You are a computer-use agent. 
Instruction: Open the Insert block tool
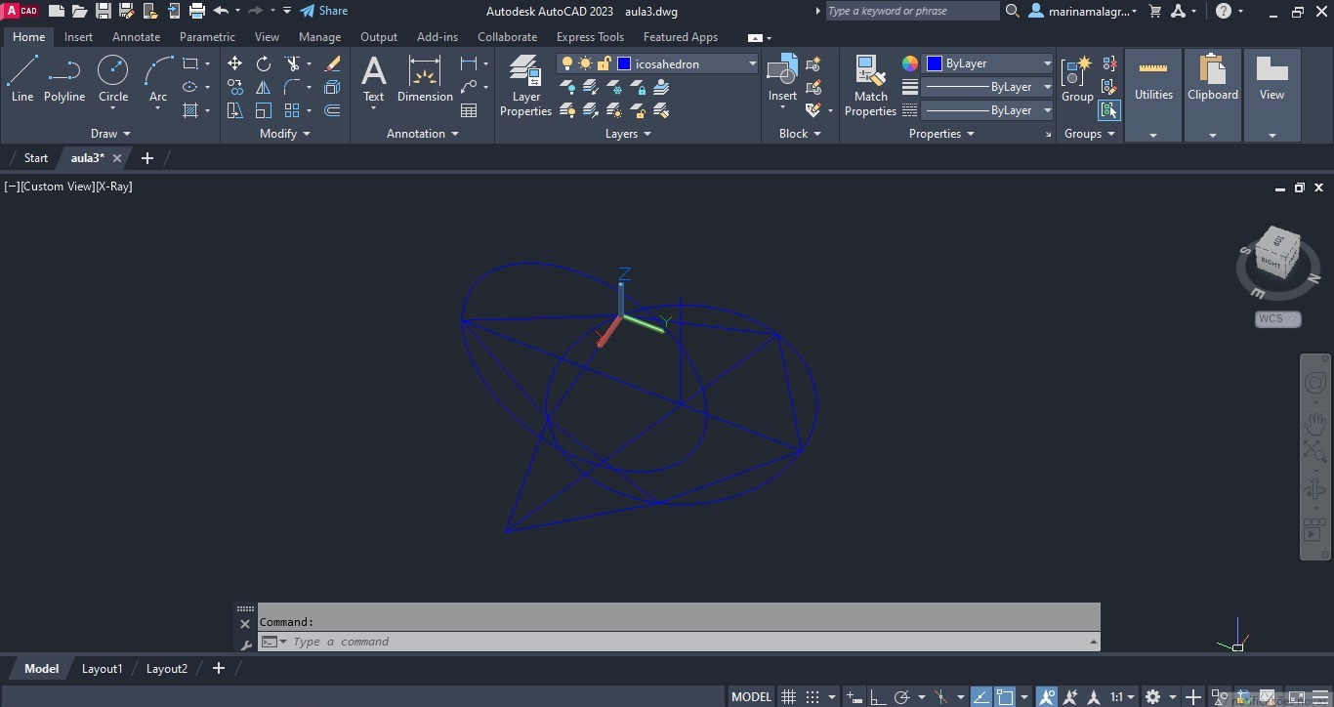click(x=782, y=78)
